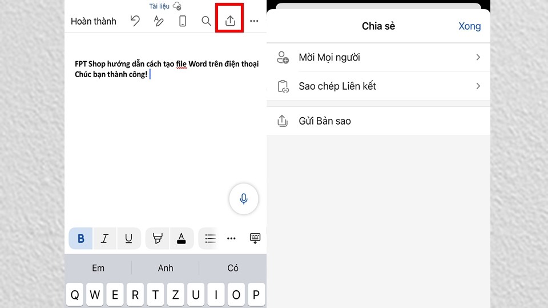
Task: Insert a bulleted list
Action: coord(210,238)
